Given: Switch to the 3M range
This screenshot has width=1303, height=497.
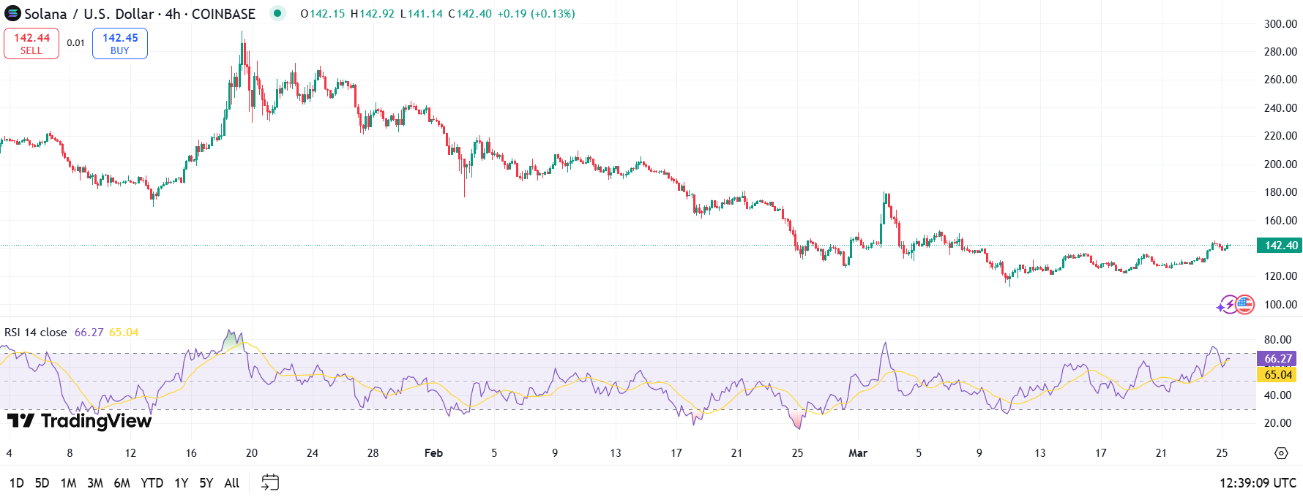Looking at the screenshot, I should coord(94,483).
